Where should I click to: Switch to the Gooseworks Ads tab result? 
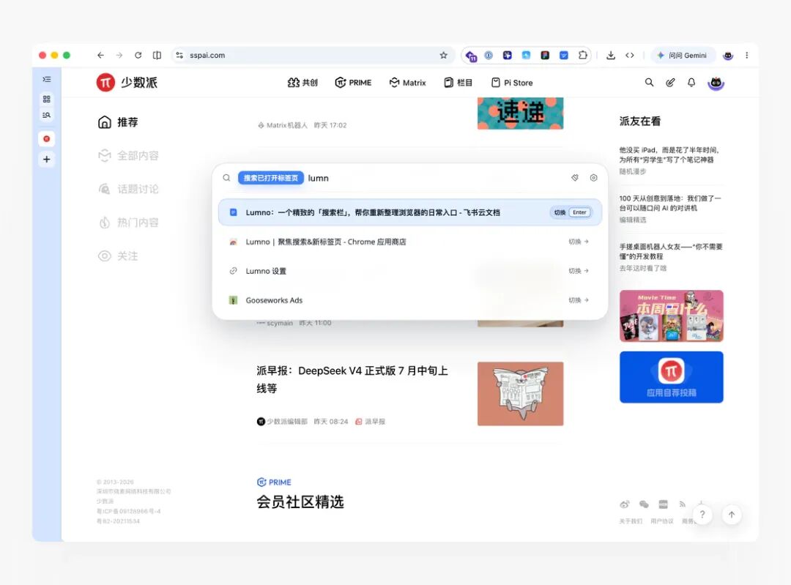(x=410, y=300)
